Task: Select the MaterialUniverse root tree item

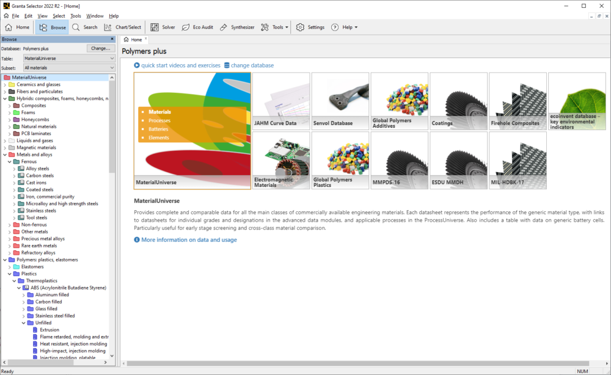Action: coord(29,78)
